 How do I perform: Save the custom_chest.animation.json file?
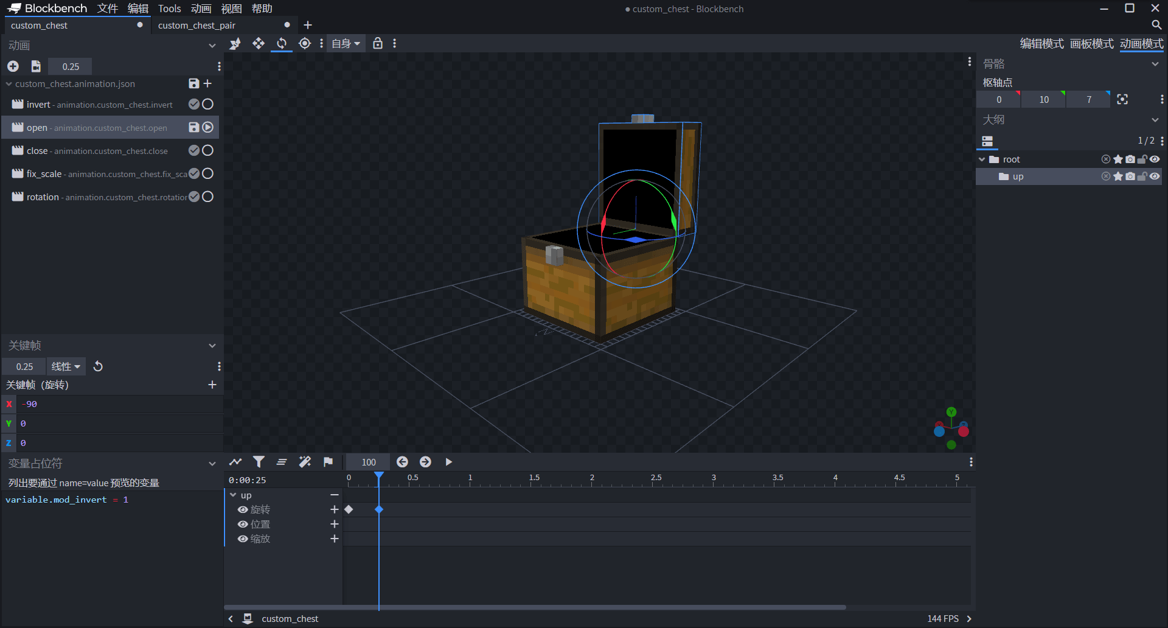[x=193, y=83]
